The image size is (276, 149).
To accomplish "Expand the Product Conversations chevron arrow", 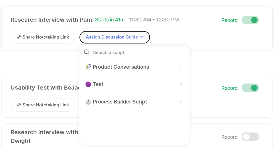I will point(181,67).
